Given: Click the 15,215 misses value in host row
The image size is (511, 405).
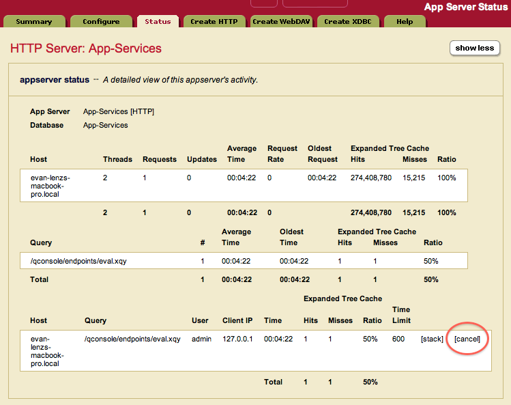Looking at the screenshot, I should [414, 178].
